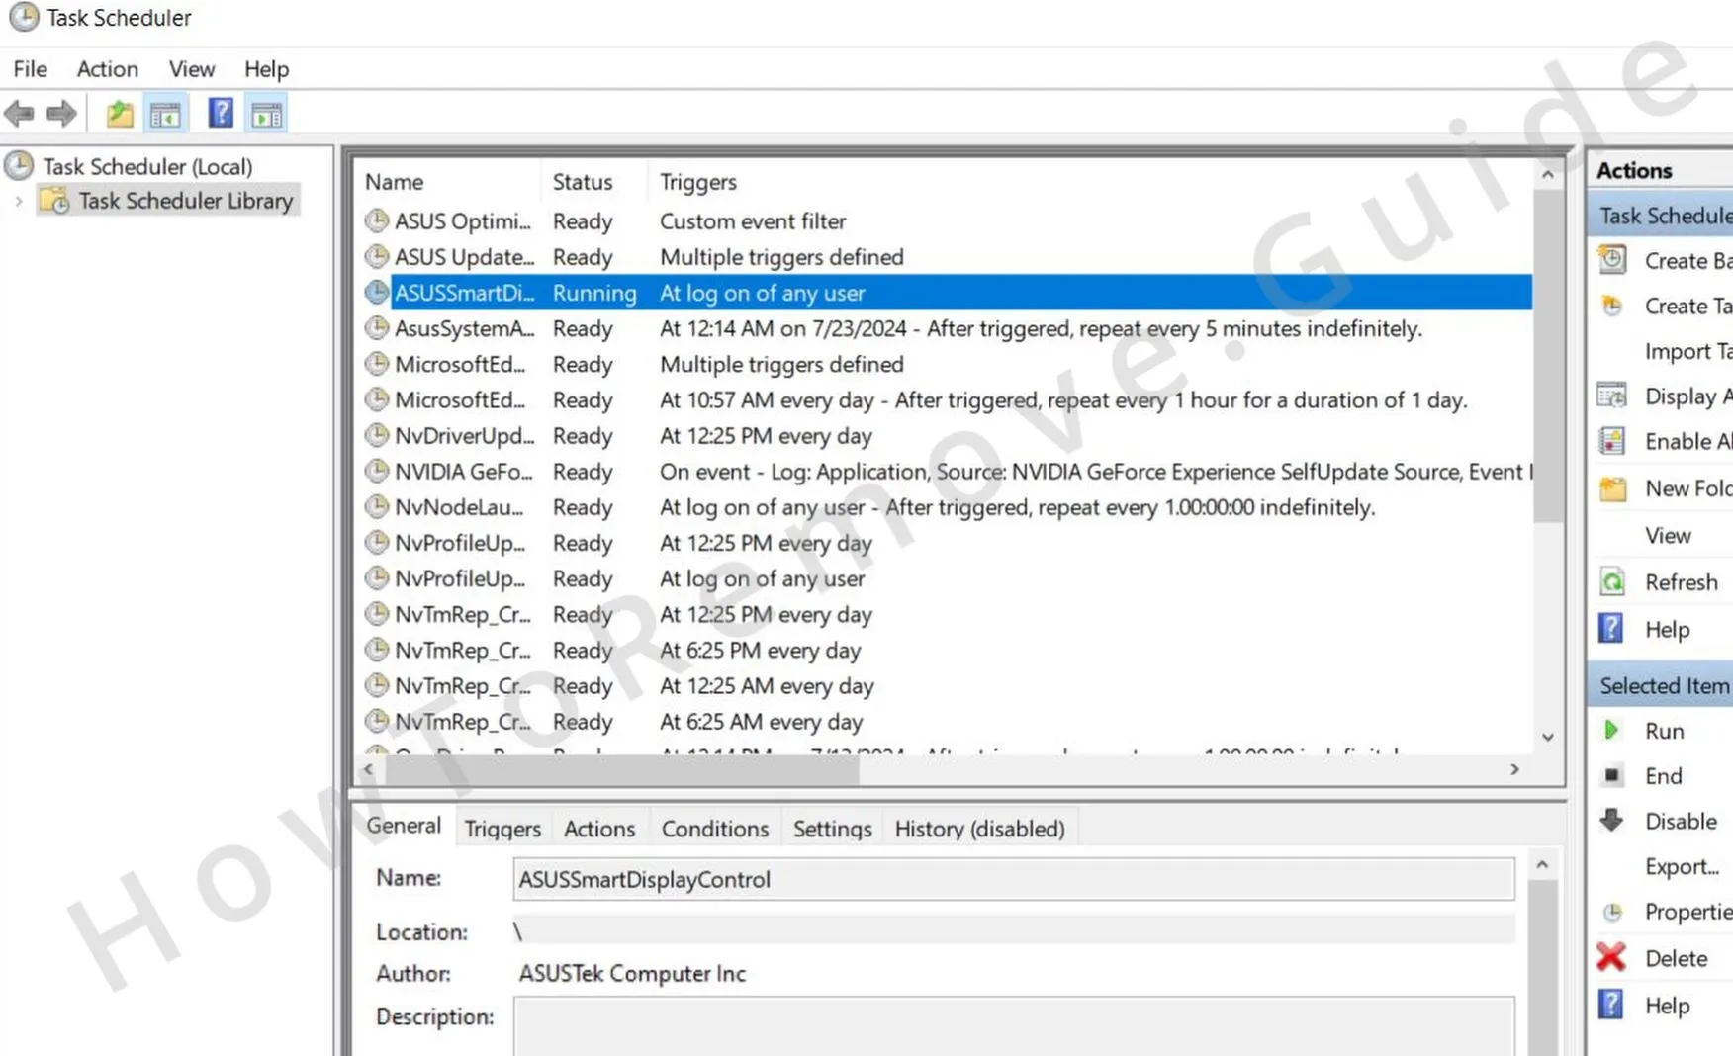This screenshot has height=1056, width=1733.
Task: Click the Create Task icon in Actions
Action: click(1612, 306)
